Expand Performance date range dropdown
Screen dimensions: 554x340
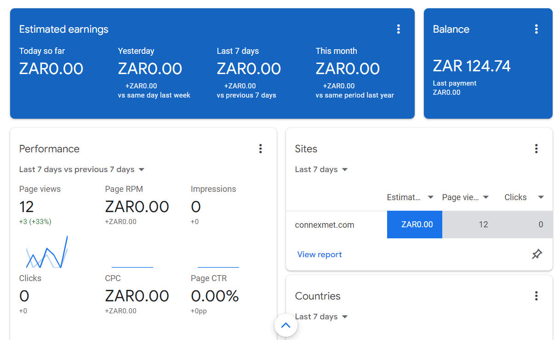click(x=82, y=170)
